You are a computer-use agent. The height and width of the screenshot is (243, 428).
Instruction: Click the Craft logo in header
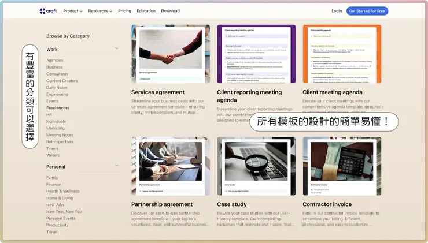tap(48, 11)
